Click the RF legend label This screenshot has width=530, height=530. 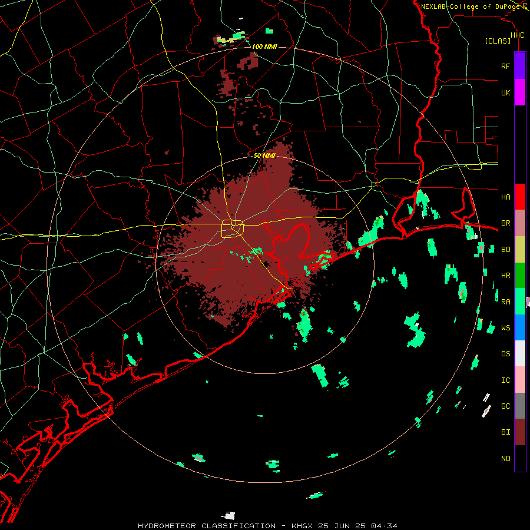(505, 67)
